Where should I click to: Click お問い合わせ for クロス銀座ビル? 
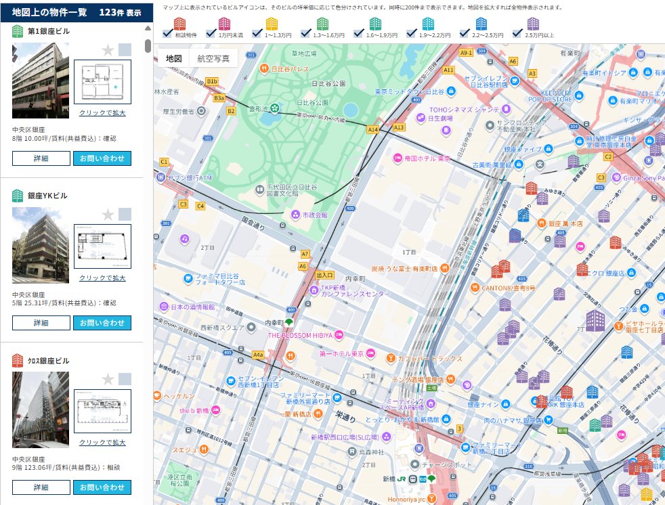[x=102, y=487]
